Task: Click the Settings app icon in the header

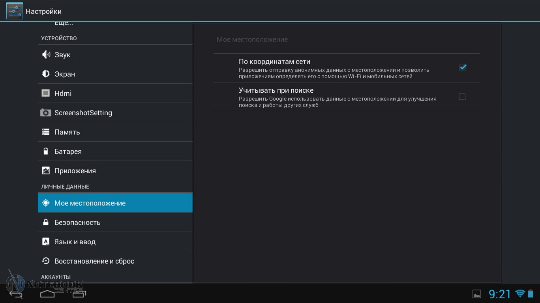Action: coord(14,11)
